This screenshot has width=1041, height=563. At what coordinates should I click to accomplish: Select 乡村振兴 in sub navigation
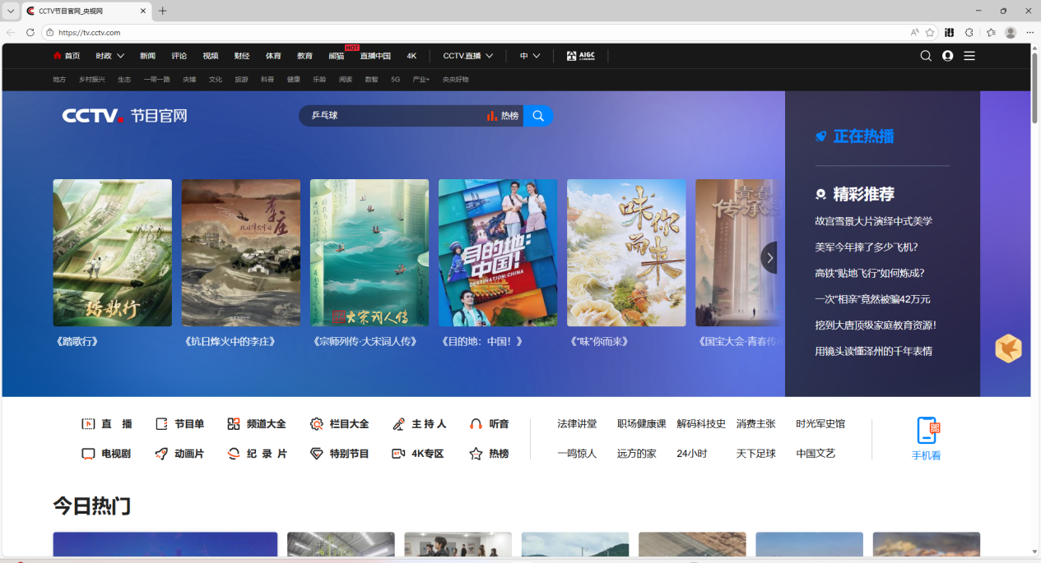(x=92, y=80)
